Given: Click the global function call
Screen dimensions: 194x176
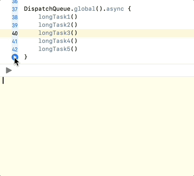Looking at the screenshot, I should click(x=85, y=9).
